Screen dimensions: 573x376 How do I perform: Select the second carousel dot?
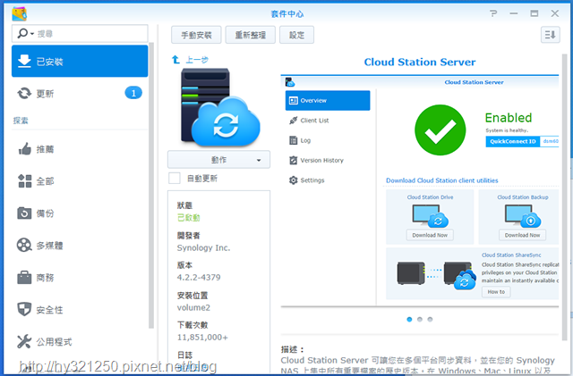(420, 320)
